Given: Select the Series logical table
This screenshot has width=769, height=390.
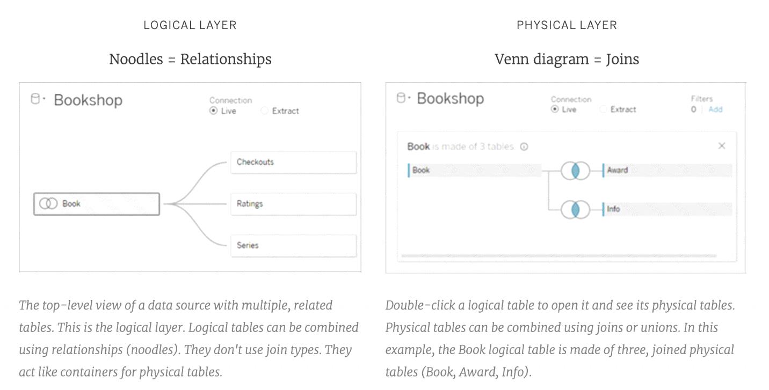Looking at the screenshot, I should (293, 245).
